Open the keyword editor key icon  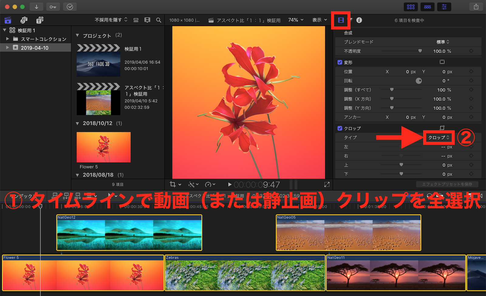tap(53, 7)
